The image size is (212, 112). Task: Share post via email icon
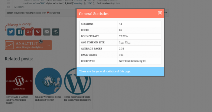pyautogui.click(x=47, y=32)
